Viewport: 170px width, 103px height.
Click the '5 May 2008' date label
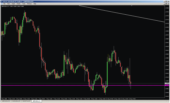[4, 99]
